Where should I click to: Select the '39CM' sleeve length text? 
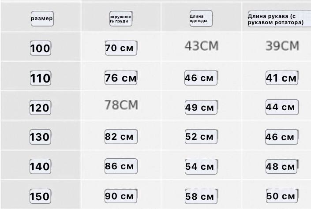tap(282, 46)
